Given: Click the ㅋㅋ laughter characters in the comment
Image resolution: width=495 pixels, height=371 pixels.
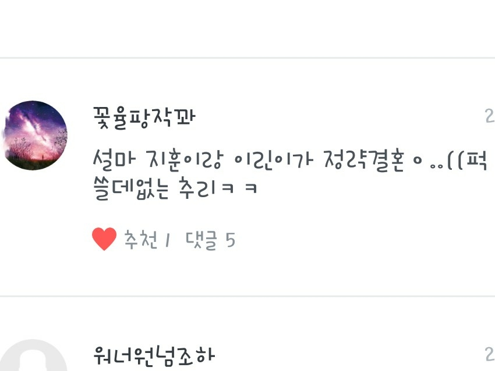Looking at the screenshot, I should pos(239,188).
